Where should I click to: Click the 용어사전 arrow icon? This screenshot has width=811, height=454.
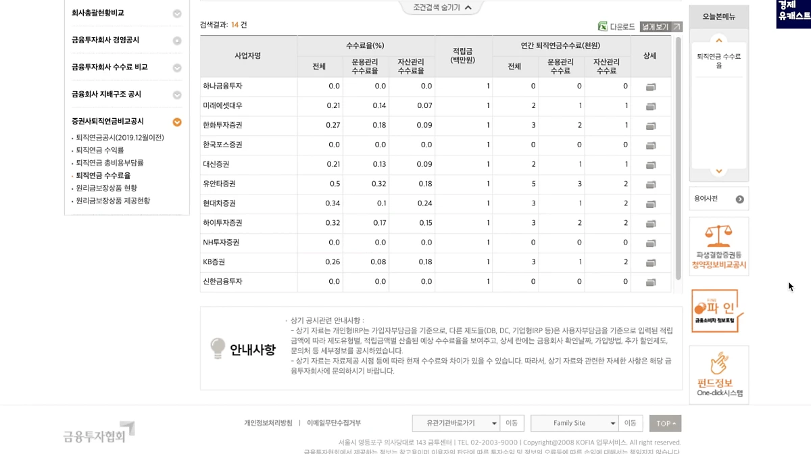point(739,199)
